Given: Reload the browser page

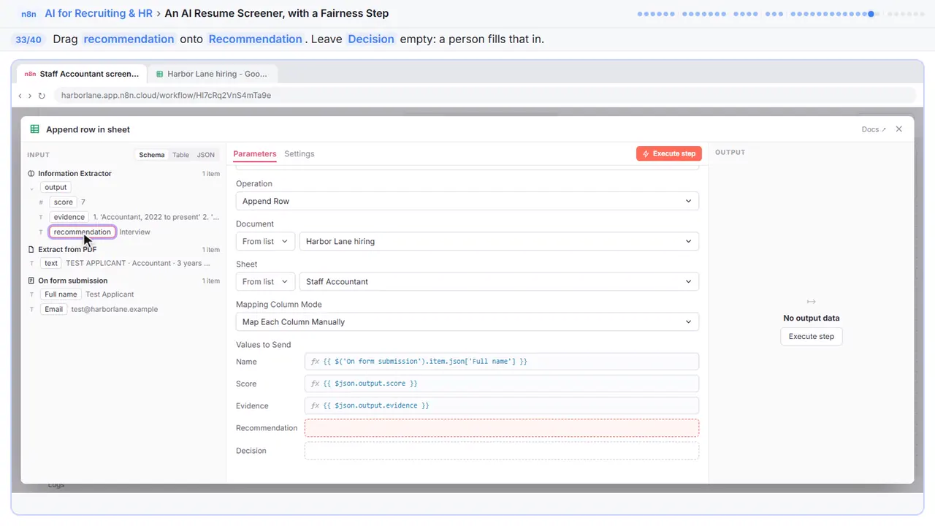Looking at the screenshot, I should [x=42, y=95].
